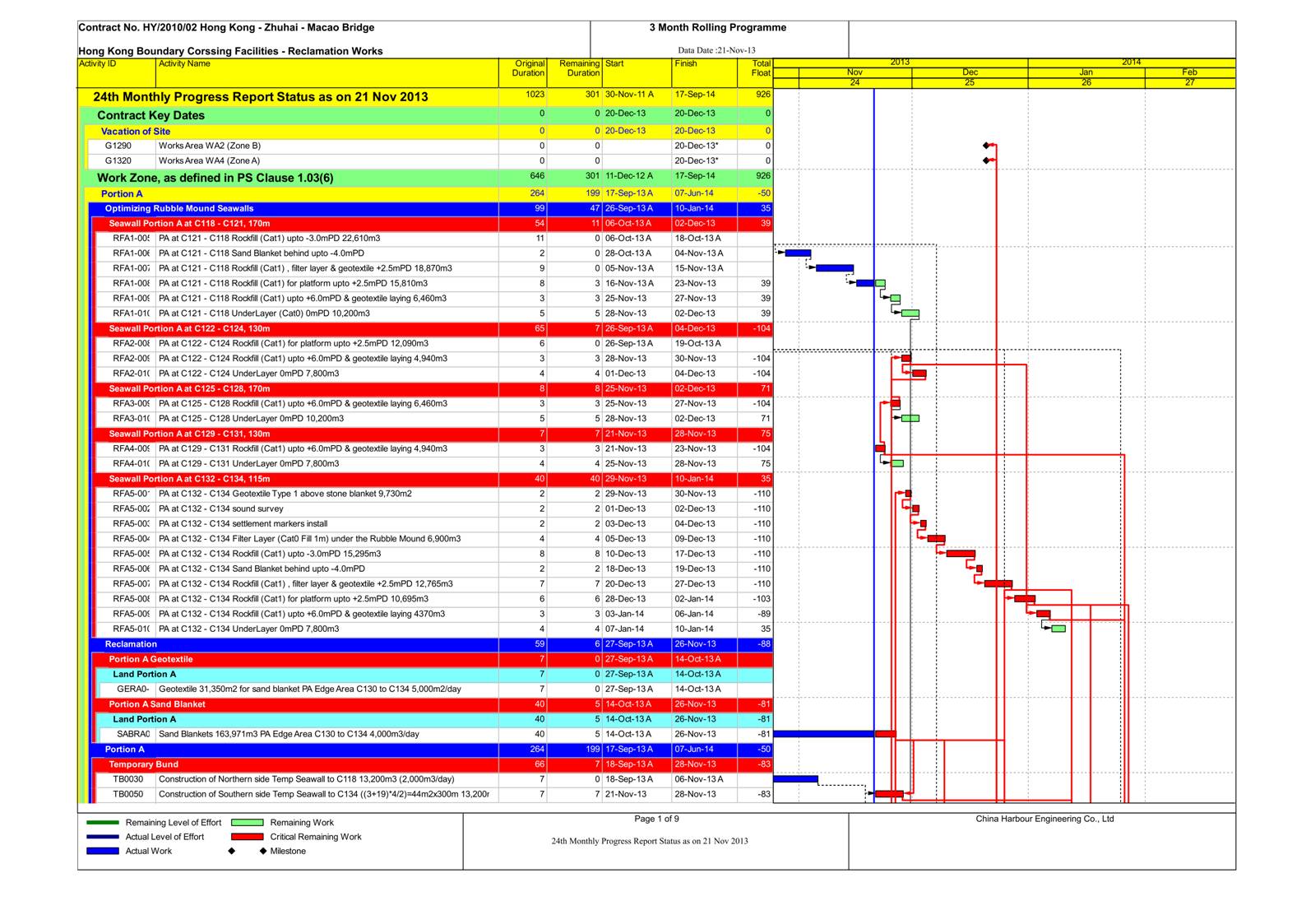
Task: Click the Remaining Level of Effort legend swatch
Action: tap(103, 822)
